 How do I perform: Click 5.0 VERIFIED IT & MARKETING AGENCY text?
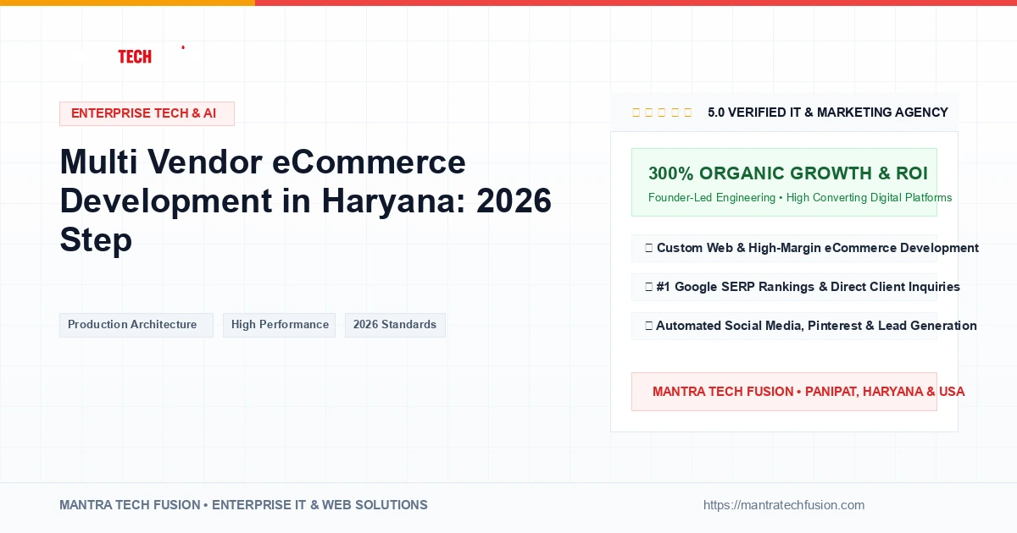[x=828, y=113]
